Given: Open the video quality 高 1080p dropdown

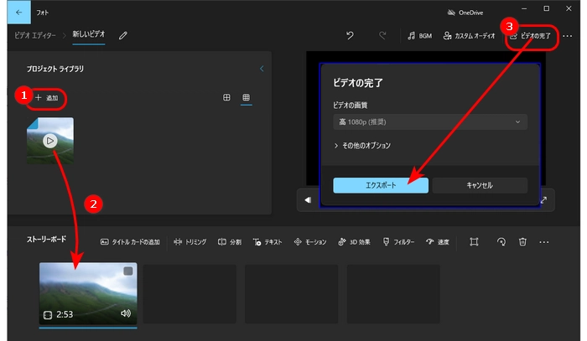Looking at the screenshot, I should [429, 122].
